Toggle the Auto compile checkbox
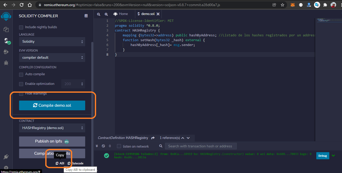The image size is (342, 173). [21, 74]
